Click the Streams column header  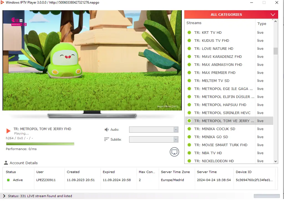point(194,23)
